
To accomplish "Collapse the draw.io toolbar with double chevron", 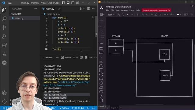I will coord(192,15).
